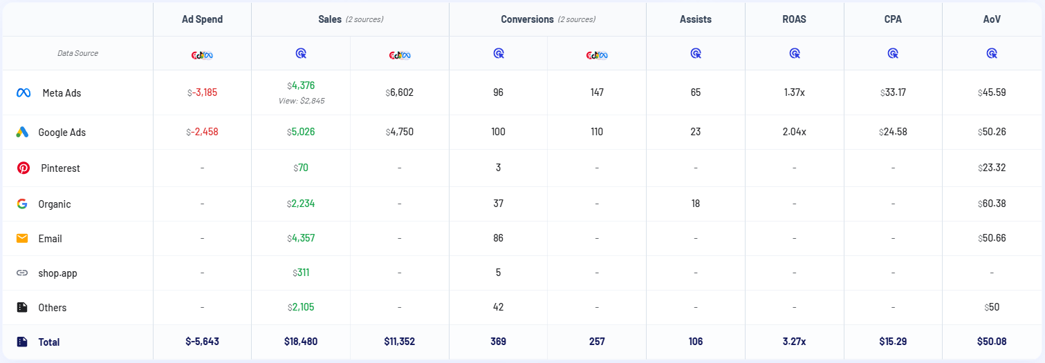The height and width of the screenshot is (363, 1045).
Task: Select the Sales column header
Action: (330, 19)
